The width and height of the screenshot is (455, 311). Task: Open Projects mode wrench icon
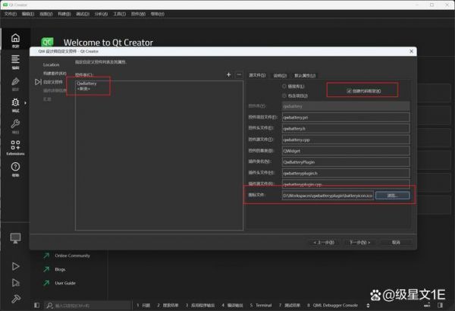pyautogui.click(x=15, y=126)
